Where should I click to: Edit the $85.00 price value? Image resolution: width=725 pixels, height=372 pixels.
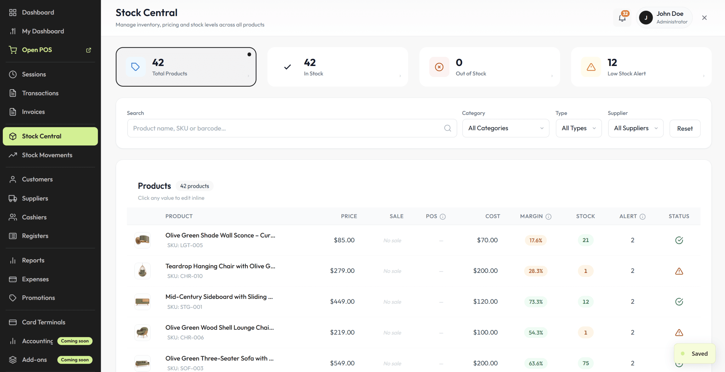(344, 240)
